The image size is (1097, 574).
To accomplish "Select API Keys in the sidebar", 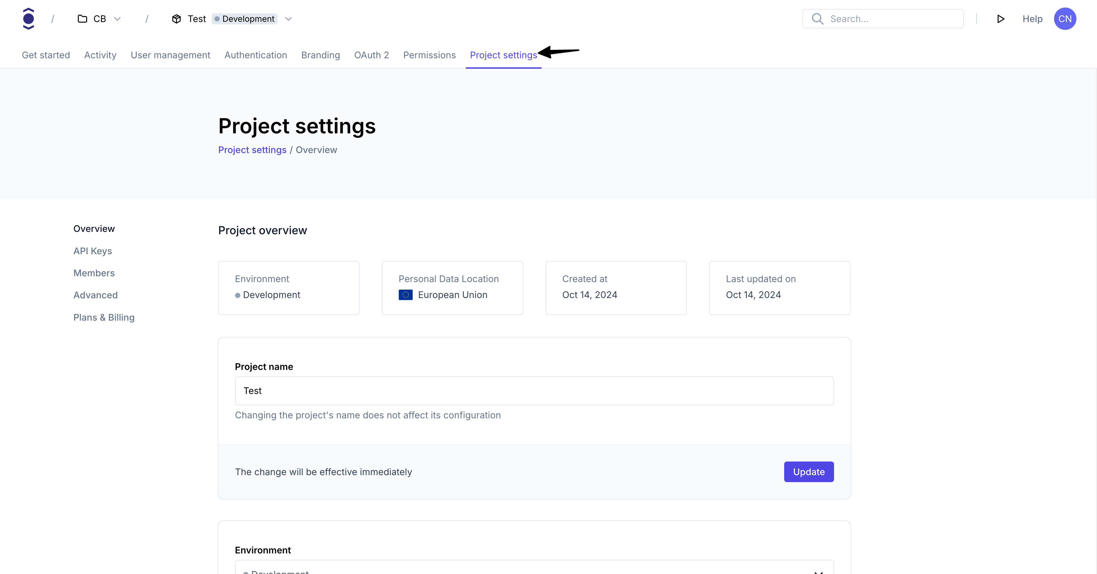I will (92, 251).
